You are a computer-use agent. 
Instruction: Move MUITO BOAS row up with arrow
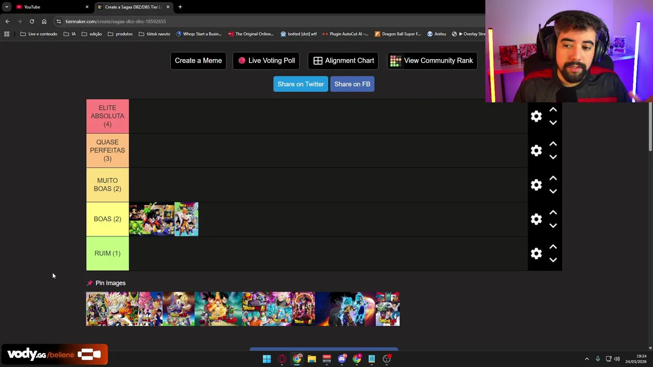(553, 178)
